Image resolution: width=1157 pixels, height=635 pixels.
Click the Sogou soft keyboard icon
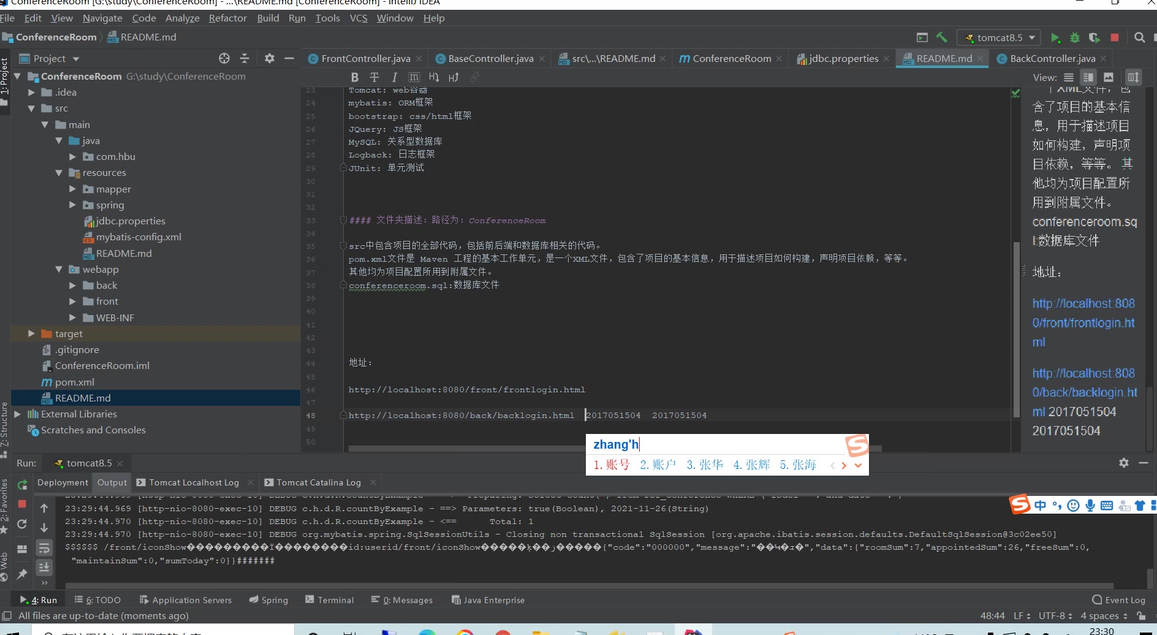[1107, 506]
